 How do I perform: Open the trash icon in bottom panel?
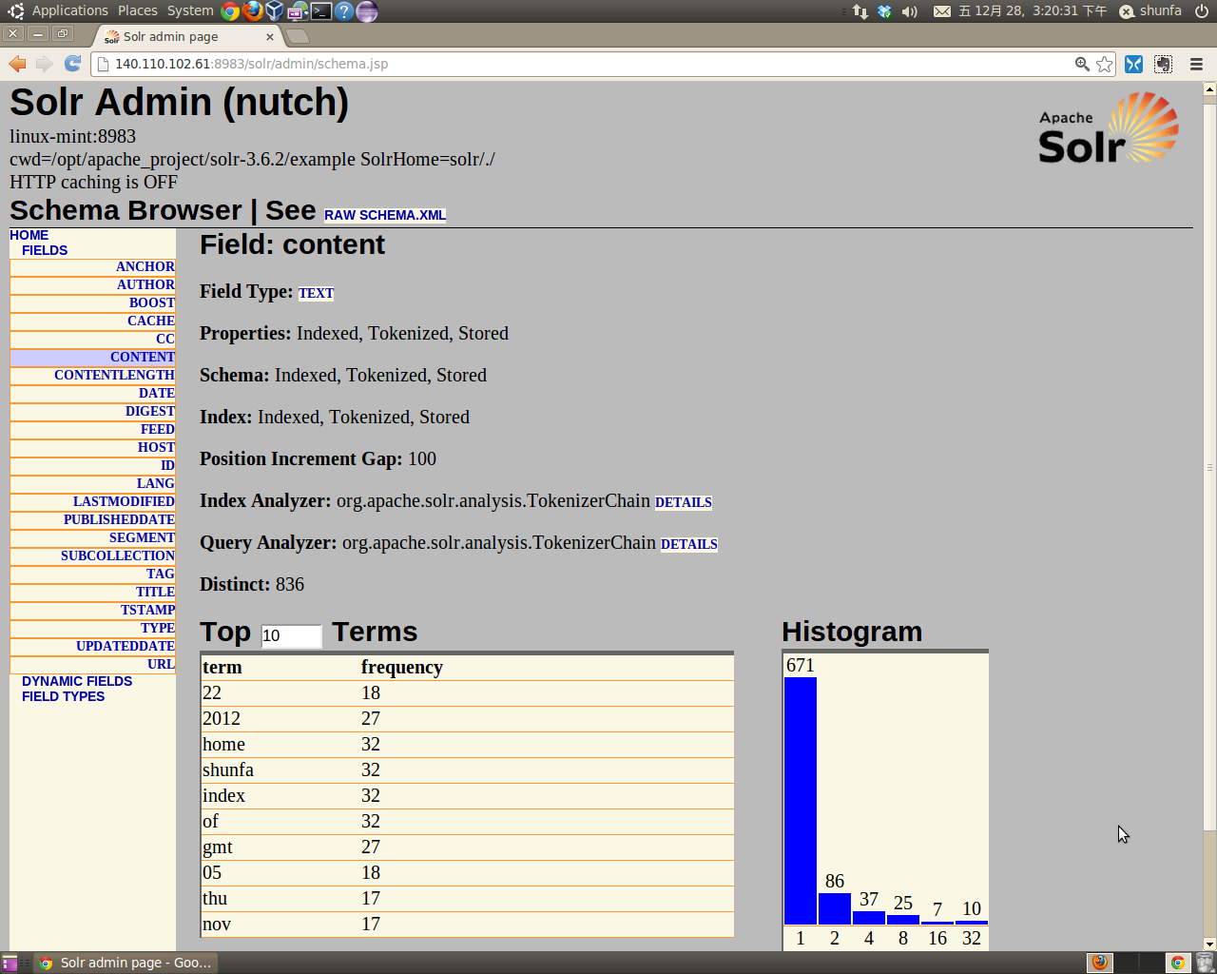1205,963
